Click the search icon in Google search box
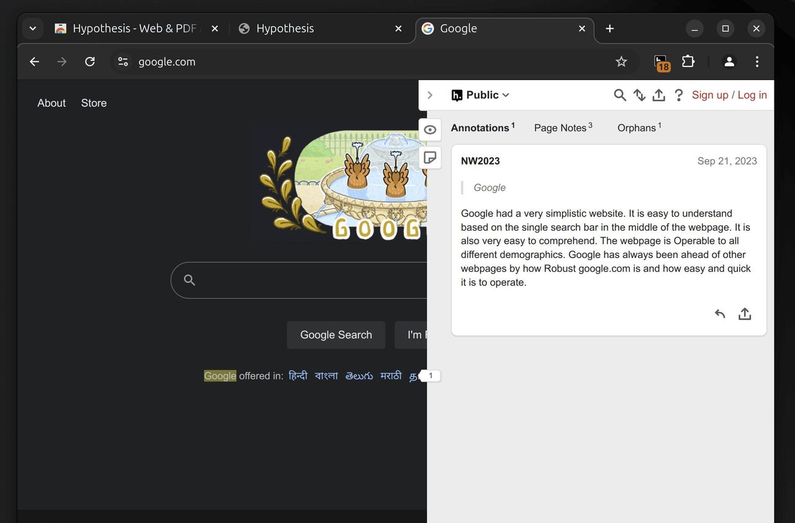The image size is (795, 523). pyautogui.click(x=190, y=280)
